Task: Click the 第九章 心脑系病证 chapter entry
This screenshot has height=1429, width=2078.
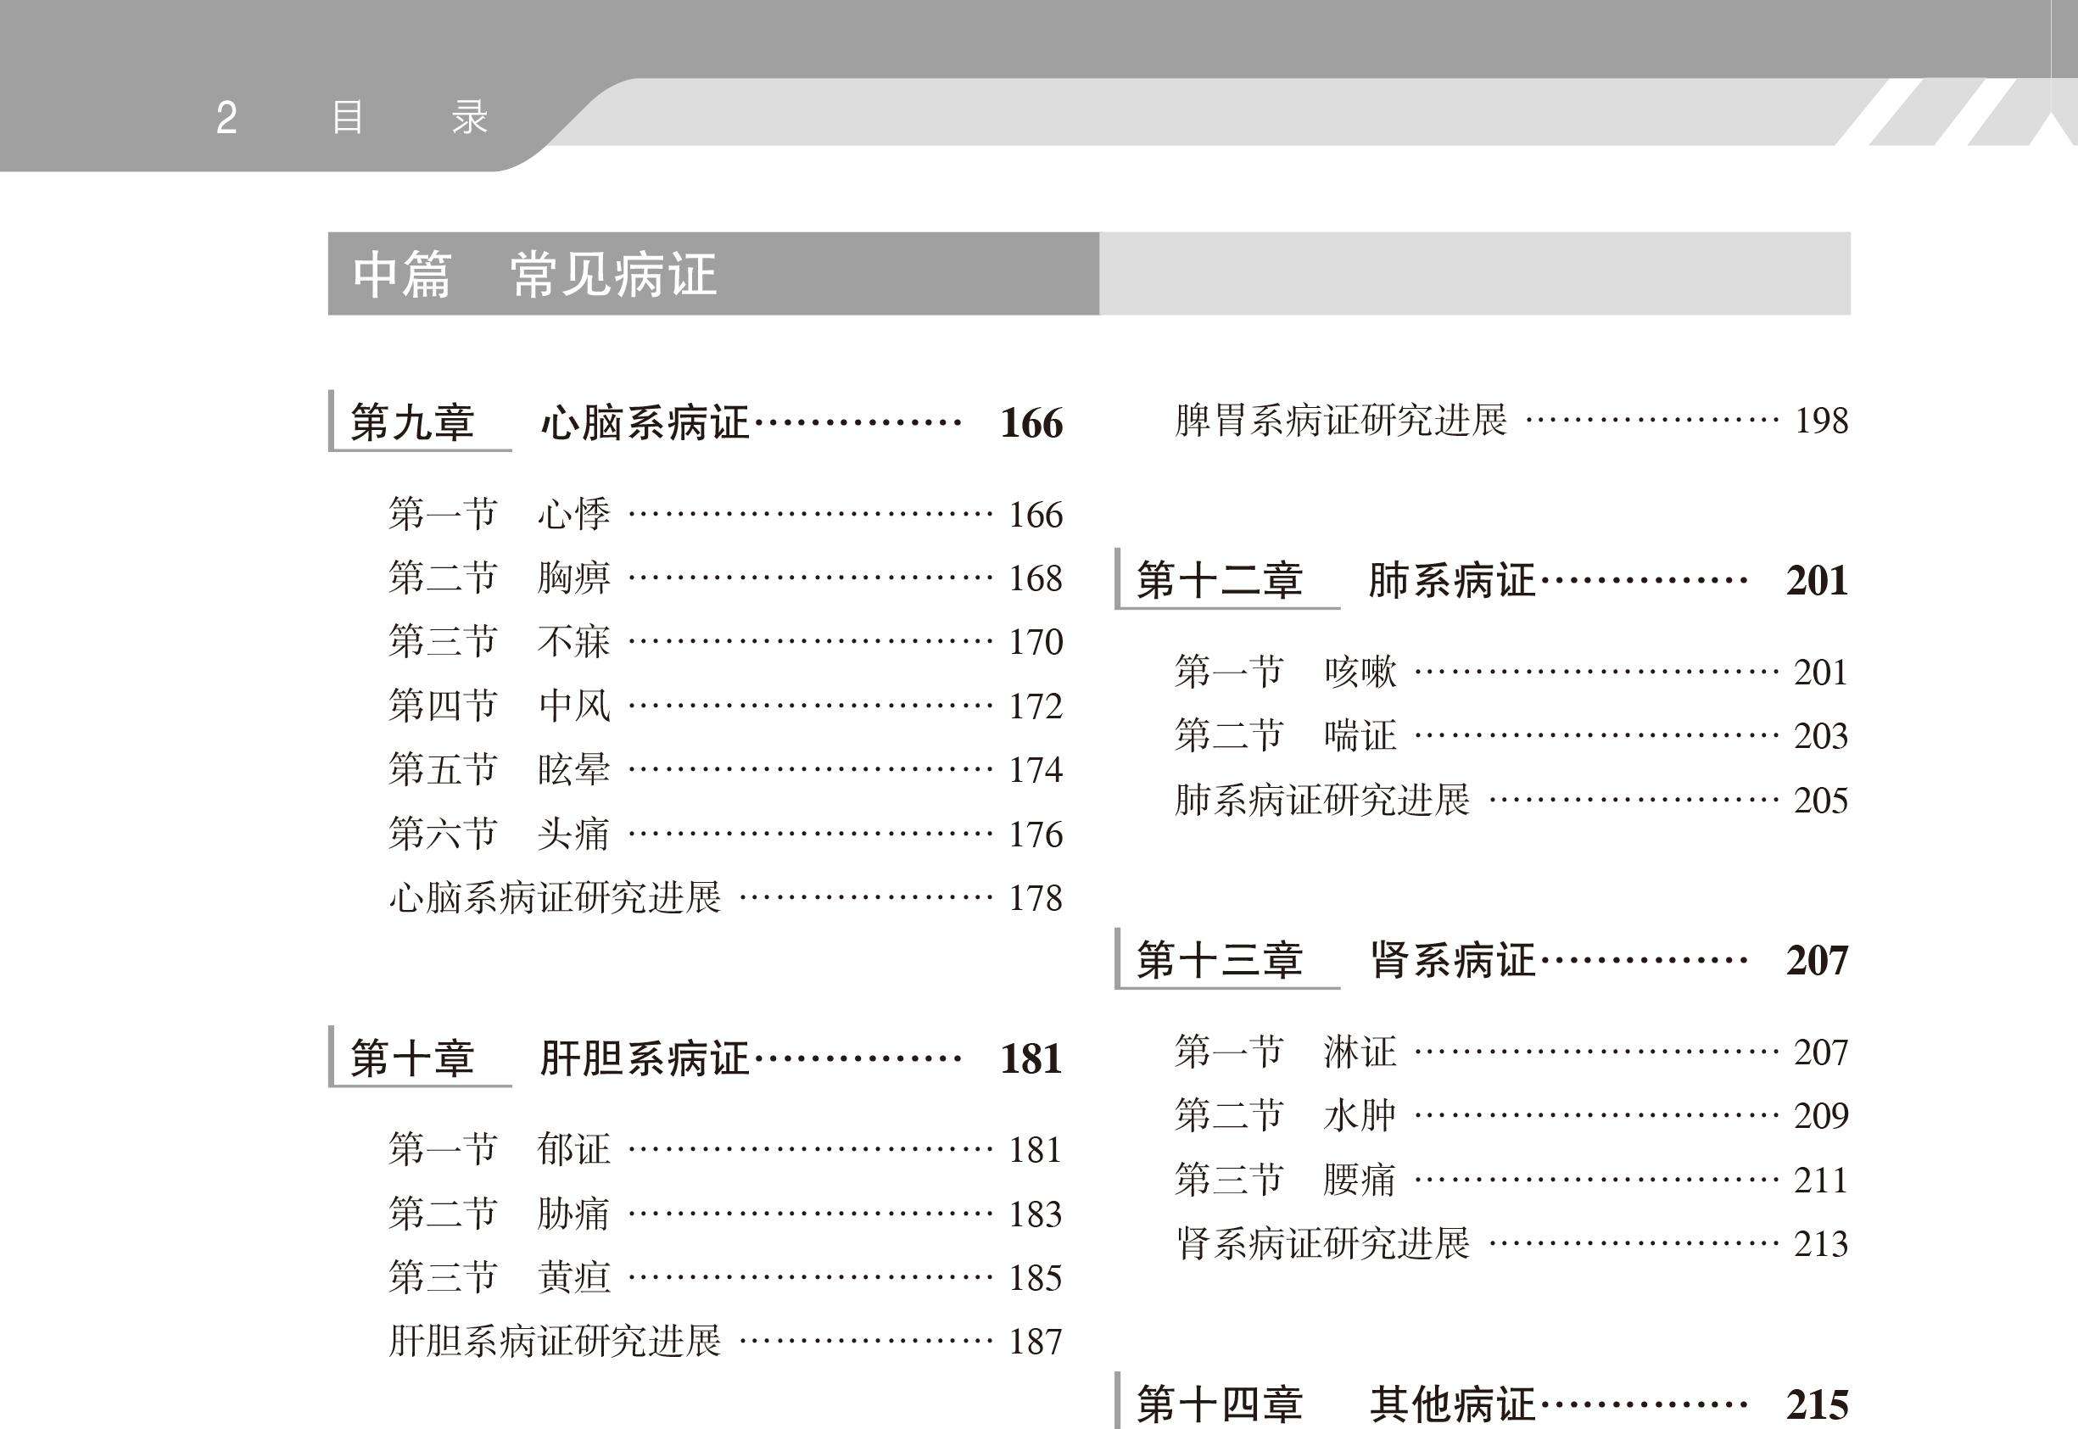Action: point(645,422)
